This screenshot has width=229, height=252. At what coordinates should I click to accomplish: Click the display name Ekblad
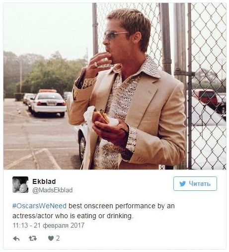44,181
